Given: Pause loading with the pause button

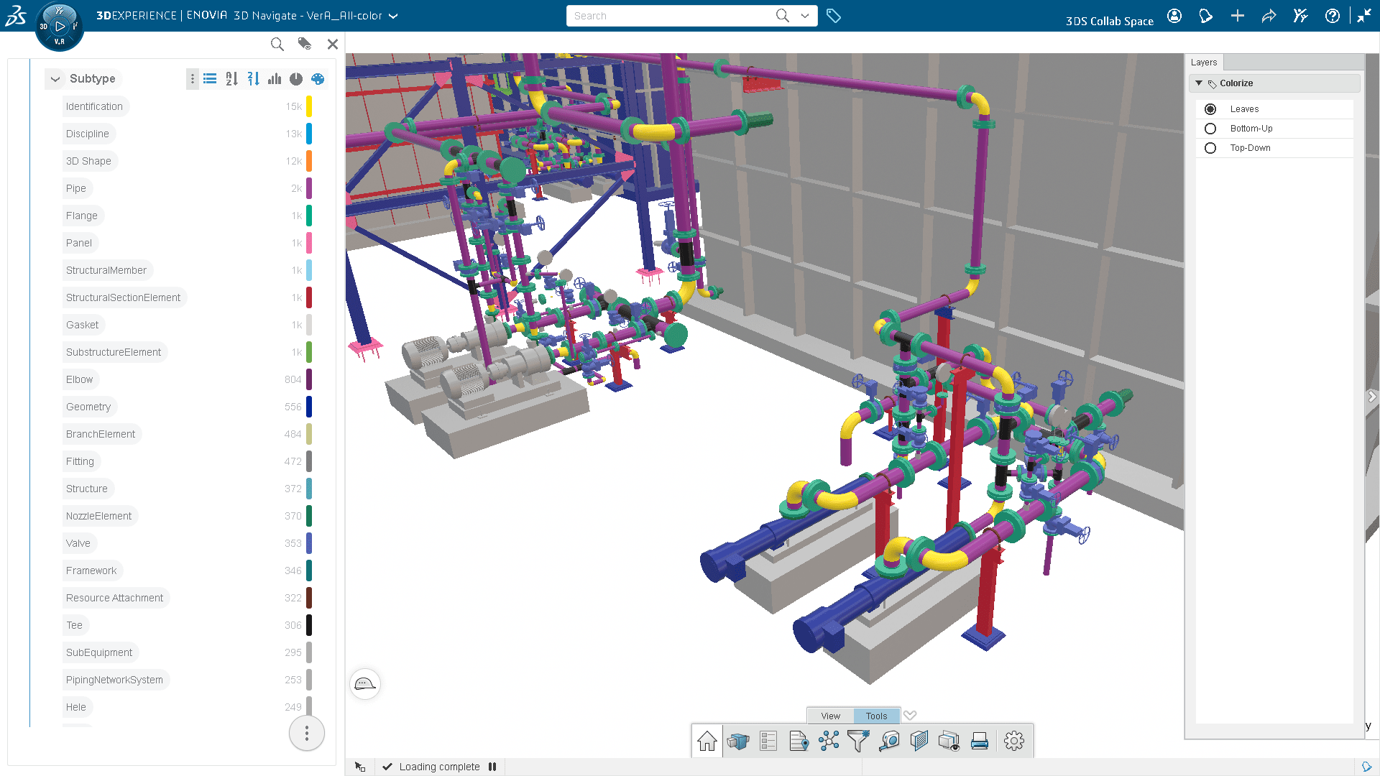Looking at the screenshot, I should pyautogui.click(x=492, y=767).
